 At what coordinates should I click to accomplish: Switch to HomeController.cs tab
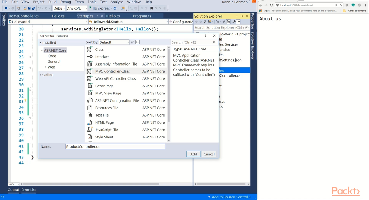click(x=24, y=16)
